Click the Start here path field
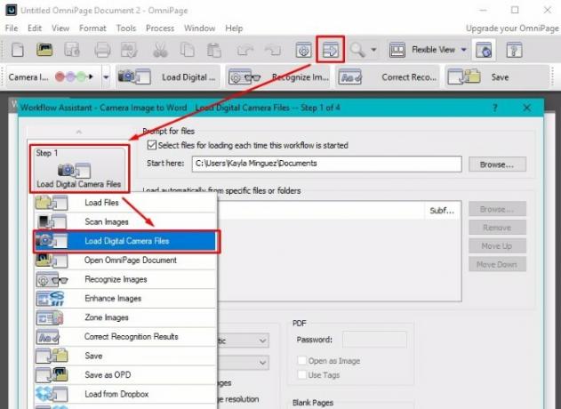This screenshot has height=409, width=561. (326, 164)
